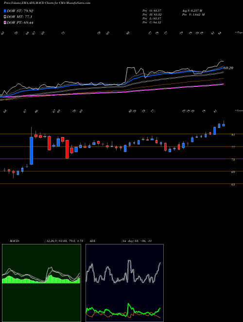Click the 81 price axis label
The width and height of the screenshot is (243, 322).
click(x=233, y=135)
